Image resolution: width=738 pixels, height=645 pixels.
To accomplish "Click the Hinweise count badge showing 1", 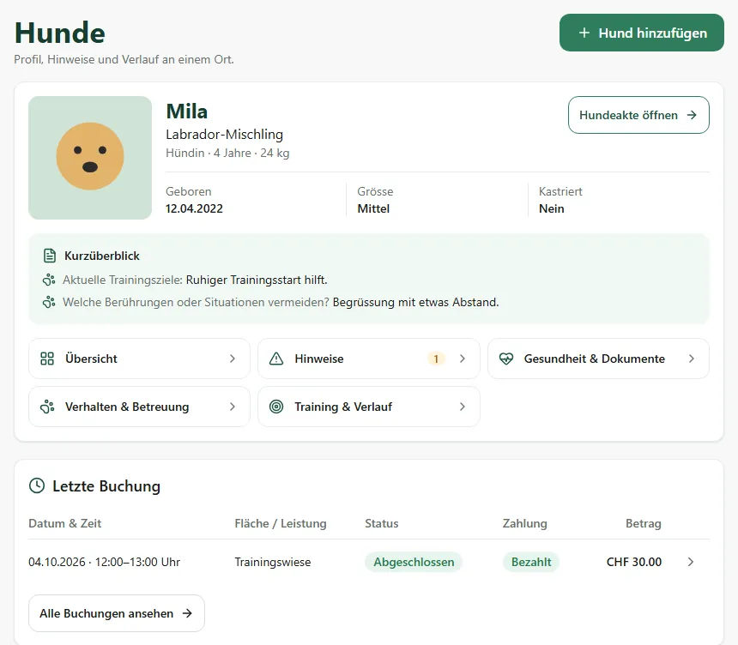I will point(436,359).
